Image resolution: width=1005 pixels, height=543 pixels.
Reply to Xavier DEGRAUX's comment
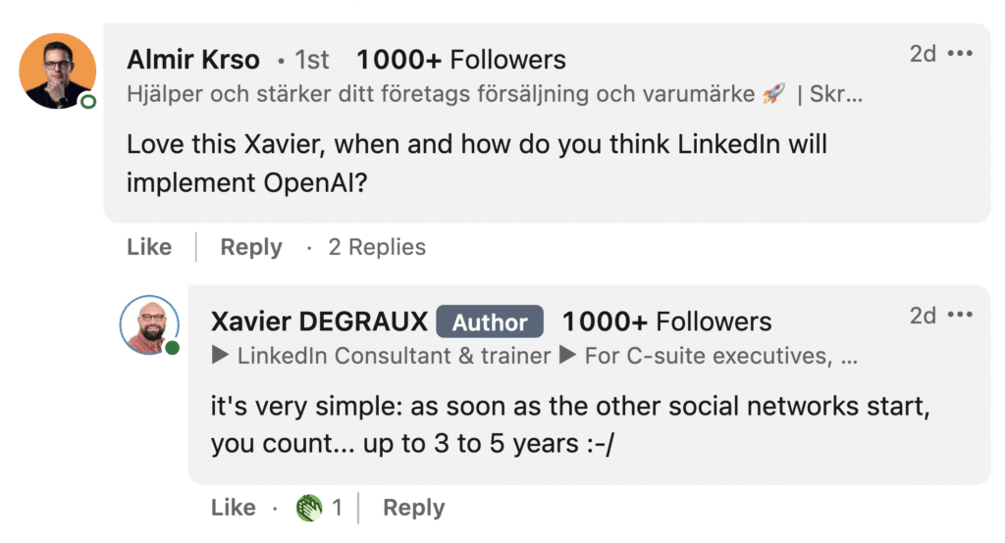click(413, 508)
